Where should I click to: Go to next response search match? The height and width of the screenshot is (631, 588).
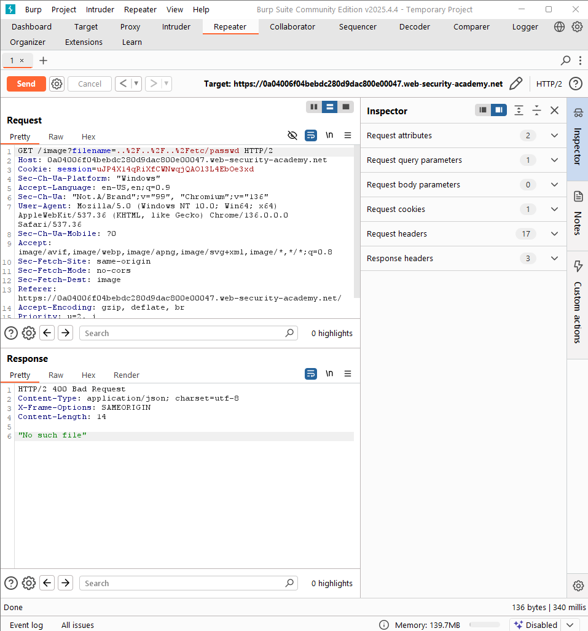tap(66, 582)
